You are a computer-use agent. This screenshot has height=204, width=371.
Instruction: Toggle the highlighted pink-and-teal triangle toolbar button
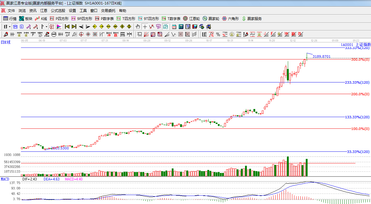pyautogui.click(x=59, y=27)
